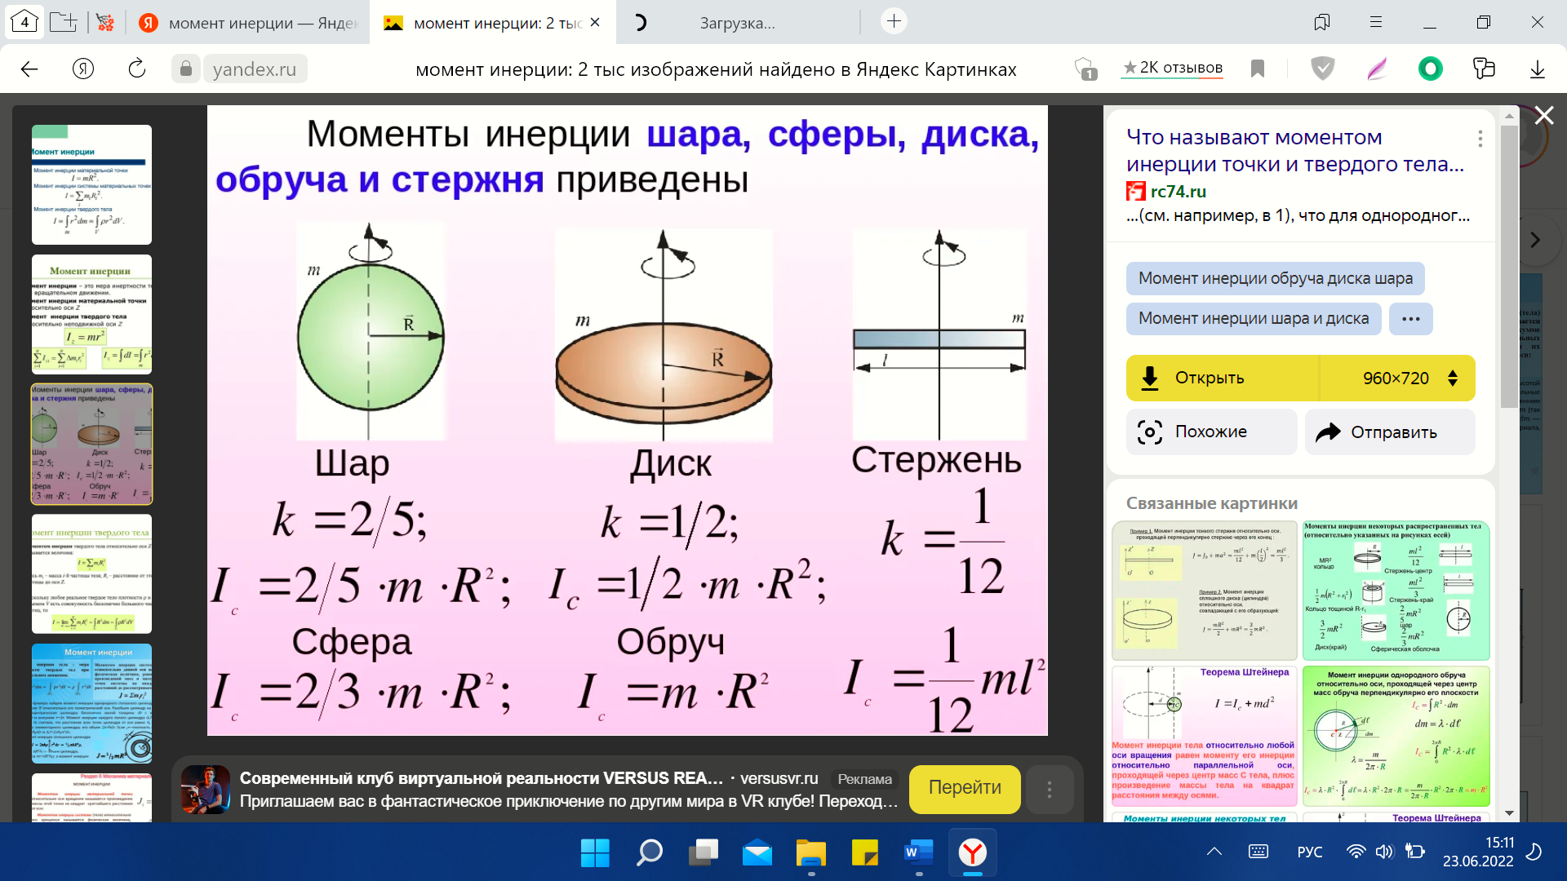Select the 'Момент инерции обруча диска шара' tag
The height and width of the screenshot is (881, 1567).
click(1275, 278)
